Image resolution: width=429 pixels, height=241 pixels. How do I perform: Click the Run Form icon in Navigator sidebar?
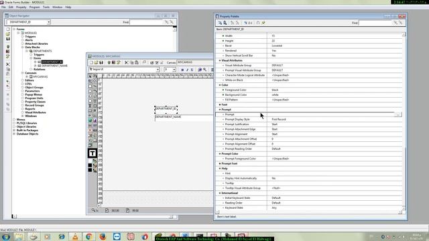tap(8, 47)
